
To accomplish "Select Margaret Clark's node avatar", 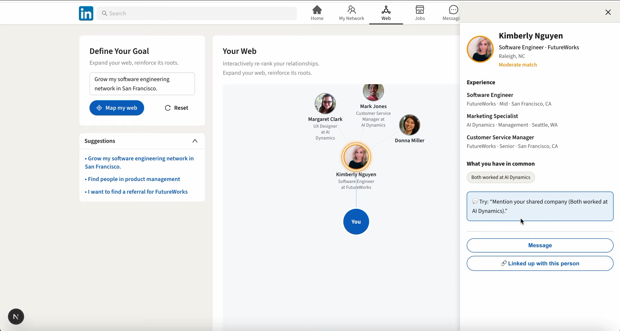I will 325,104.
